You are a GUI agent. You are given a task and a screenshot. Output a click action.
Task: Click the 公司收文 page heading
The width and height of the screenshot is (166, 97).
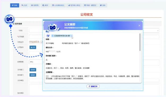click(87, 14)
